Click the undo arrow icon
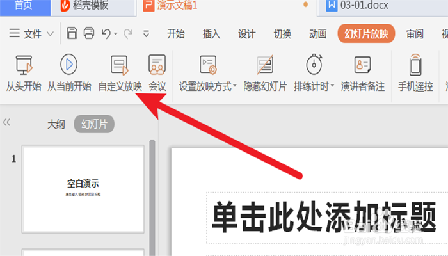The image size is (448, 256). pyautogui.click(x=106, y=34)
